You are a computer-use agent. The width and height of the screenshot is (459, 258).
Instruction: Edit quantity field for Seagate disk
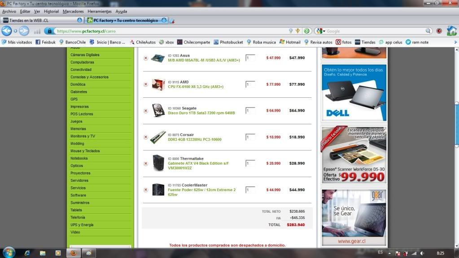250,111
